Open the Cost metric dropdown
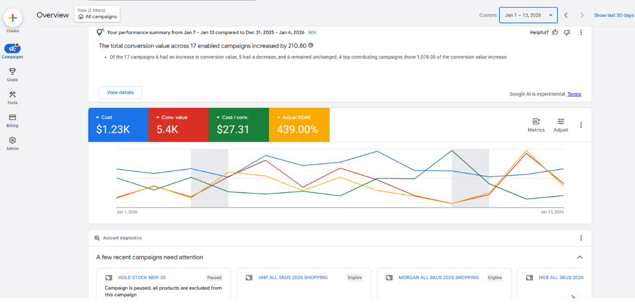The height and width of the screenshot is (305, 635). click(98, 117)
